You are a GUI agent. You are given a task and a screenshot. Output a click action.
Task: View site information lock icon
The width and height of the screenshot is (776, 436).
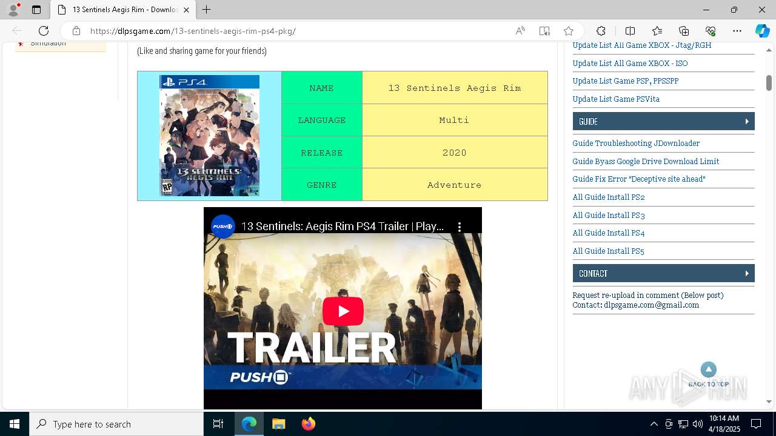click(76, 31)
